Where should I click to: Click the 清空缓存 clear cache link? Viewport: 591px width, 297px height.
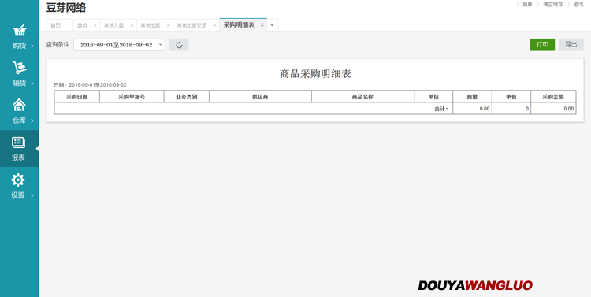pyautogui.click(x=552, y=4)
